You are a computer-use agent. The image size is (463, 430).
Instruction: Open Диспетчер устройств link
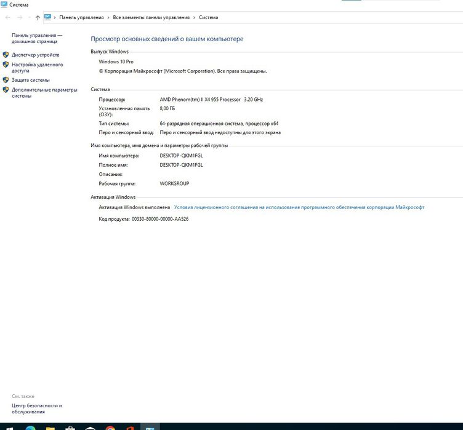click(x=36, y=55)
